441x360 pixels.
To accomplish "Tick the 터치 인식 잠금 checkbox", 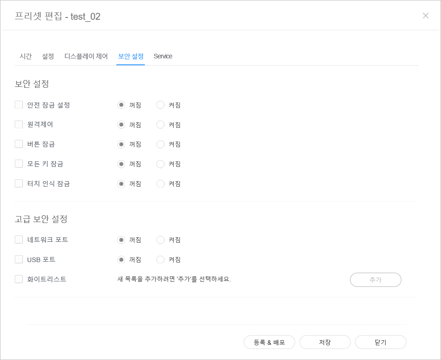I will tap(19, 183).
